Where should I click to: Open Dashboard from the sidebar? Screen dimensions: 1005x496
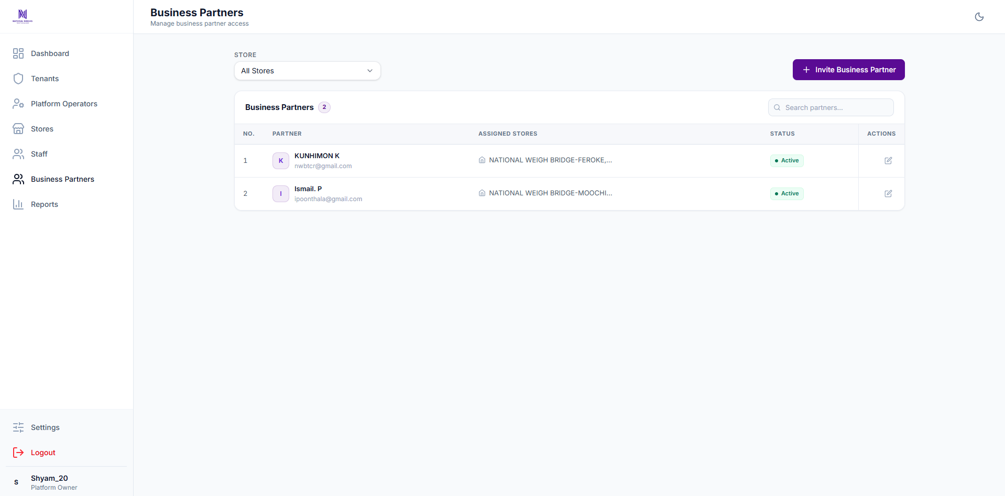click(67, 53)
